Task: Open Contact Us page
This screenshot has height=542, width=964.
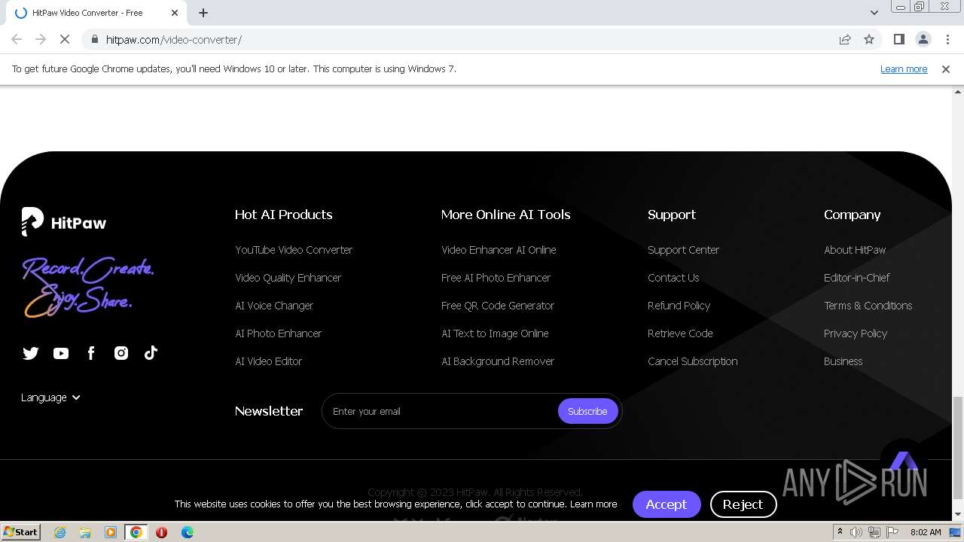Action: [x=673, y=278]
